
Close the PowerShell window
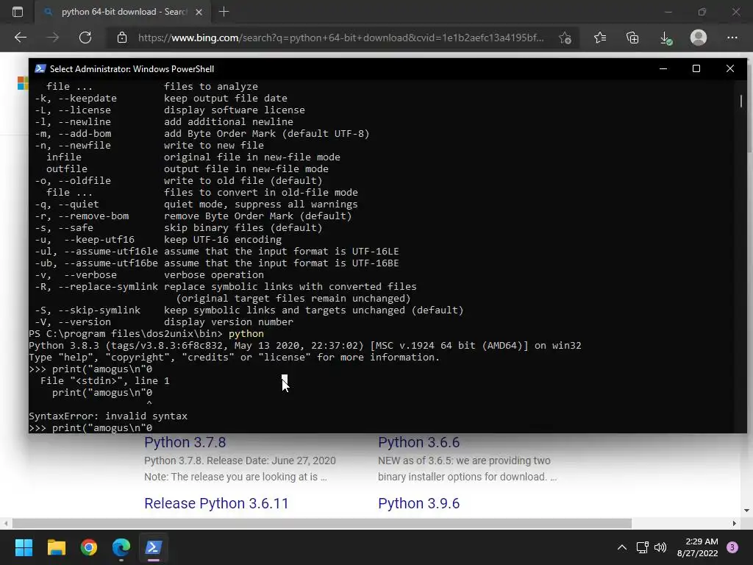coord(730,68)
